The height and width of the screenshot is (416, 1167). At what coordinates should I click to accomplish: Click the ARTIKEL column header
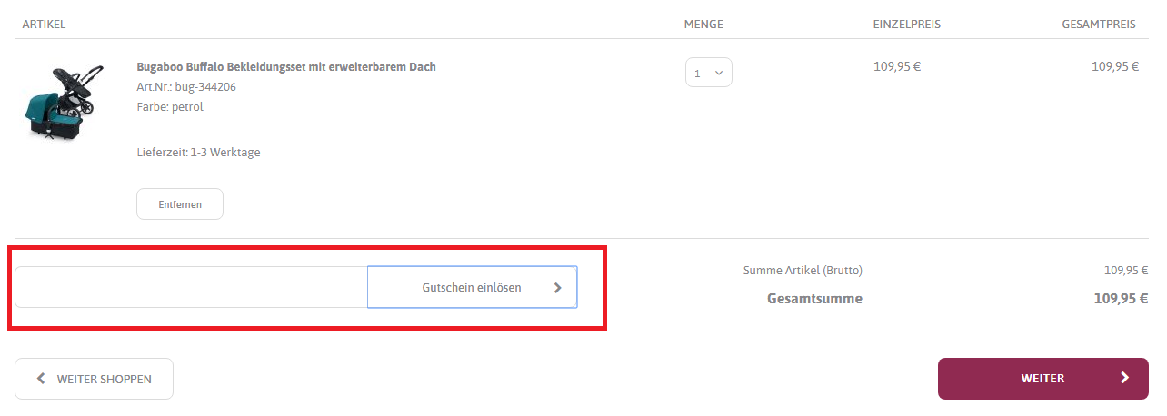pyautogui.click(x=44, y=25)
